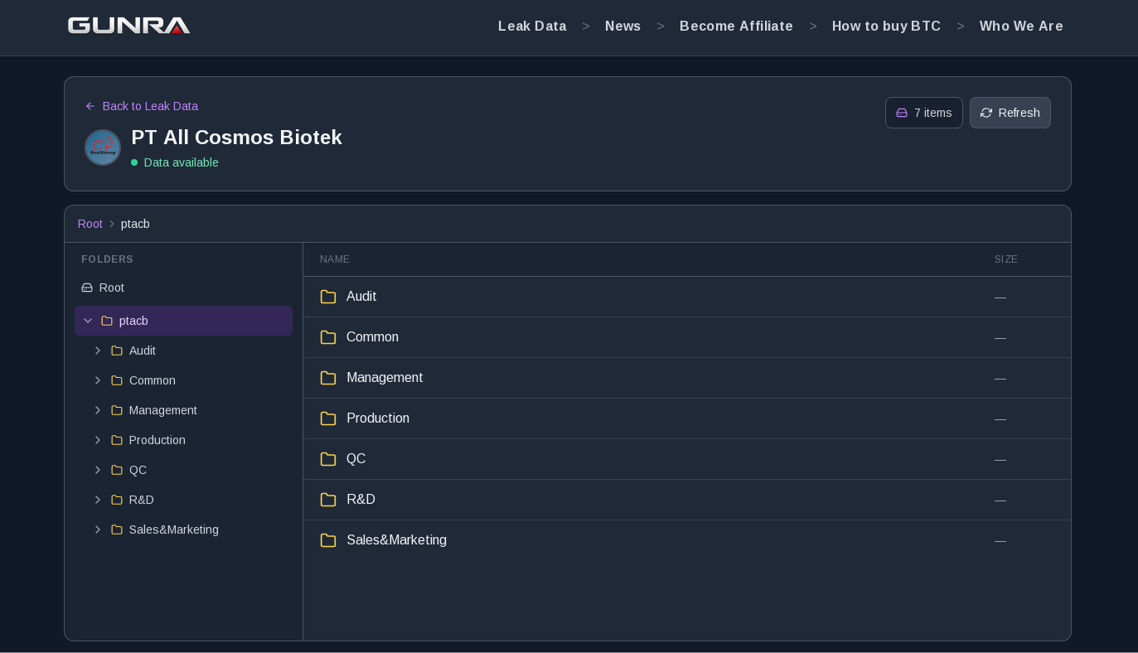Click the Management folder icon in file list

[328, 378]
